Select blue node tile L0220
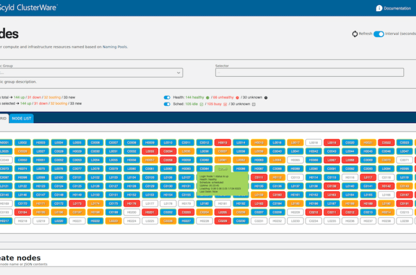This screenshot has height=275, width=416. pyautogui.click(x=59, y=221)
